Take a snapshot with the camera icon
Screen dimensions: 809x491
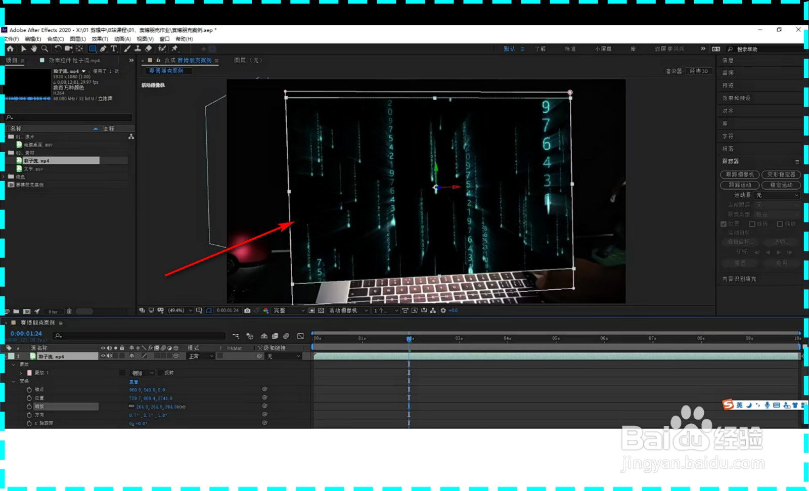(247, 310)
